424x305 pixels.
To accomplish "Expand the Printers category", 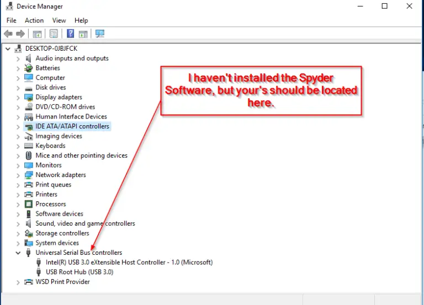I will [18, 195].
